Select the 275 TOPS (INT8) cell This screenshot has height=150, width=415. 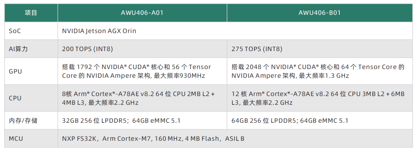(x=319, y=49)
